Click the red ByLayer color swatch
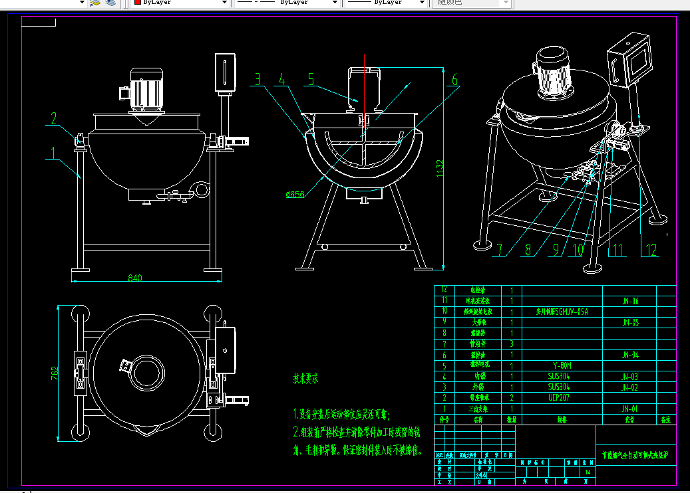The image size is (690, 493). click(x=138, y=2)
